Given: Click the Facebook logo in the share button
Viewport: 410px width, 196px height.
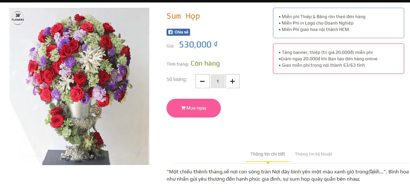Looking at the screenshot, I should tap(170, 33).
